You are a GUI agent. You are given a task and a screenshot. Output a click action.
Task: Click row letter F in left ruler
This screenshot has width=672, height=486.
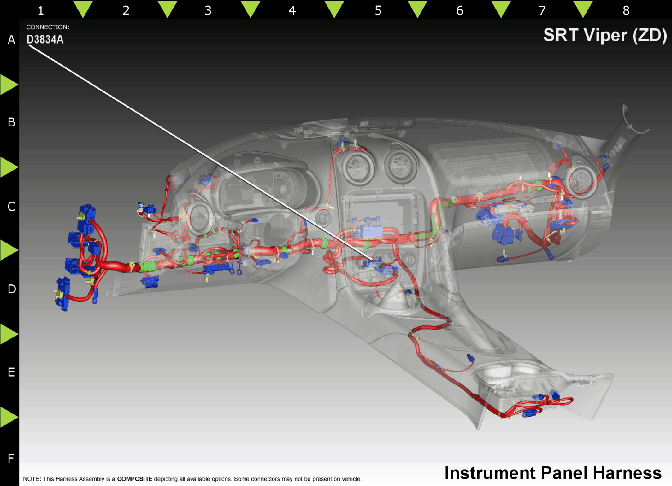pyautogui.click(x=11, y=458)
